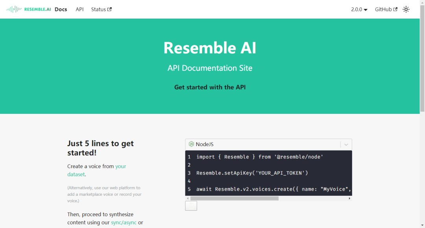425x228 pixels.
Task: Click the 'API Documentation Site' subtitle
Action: click(x=210, y=68)
